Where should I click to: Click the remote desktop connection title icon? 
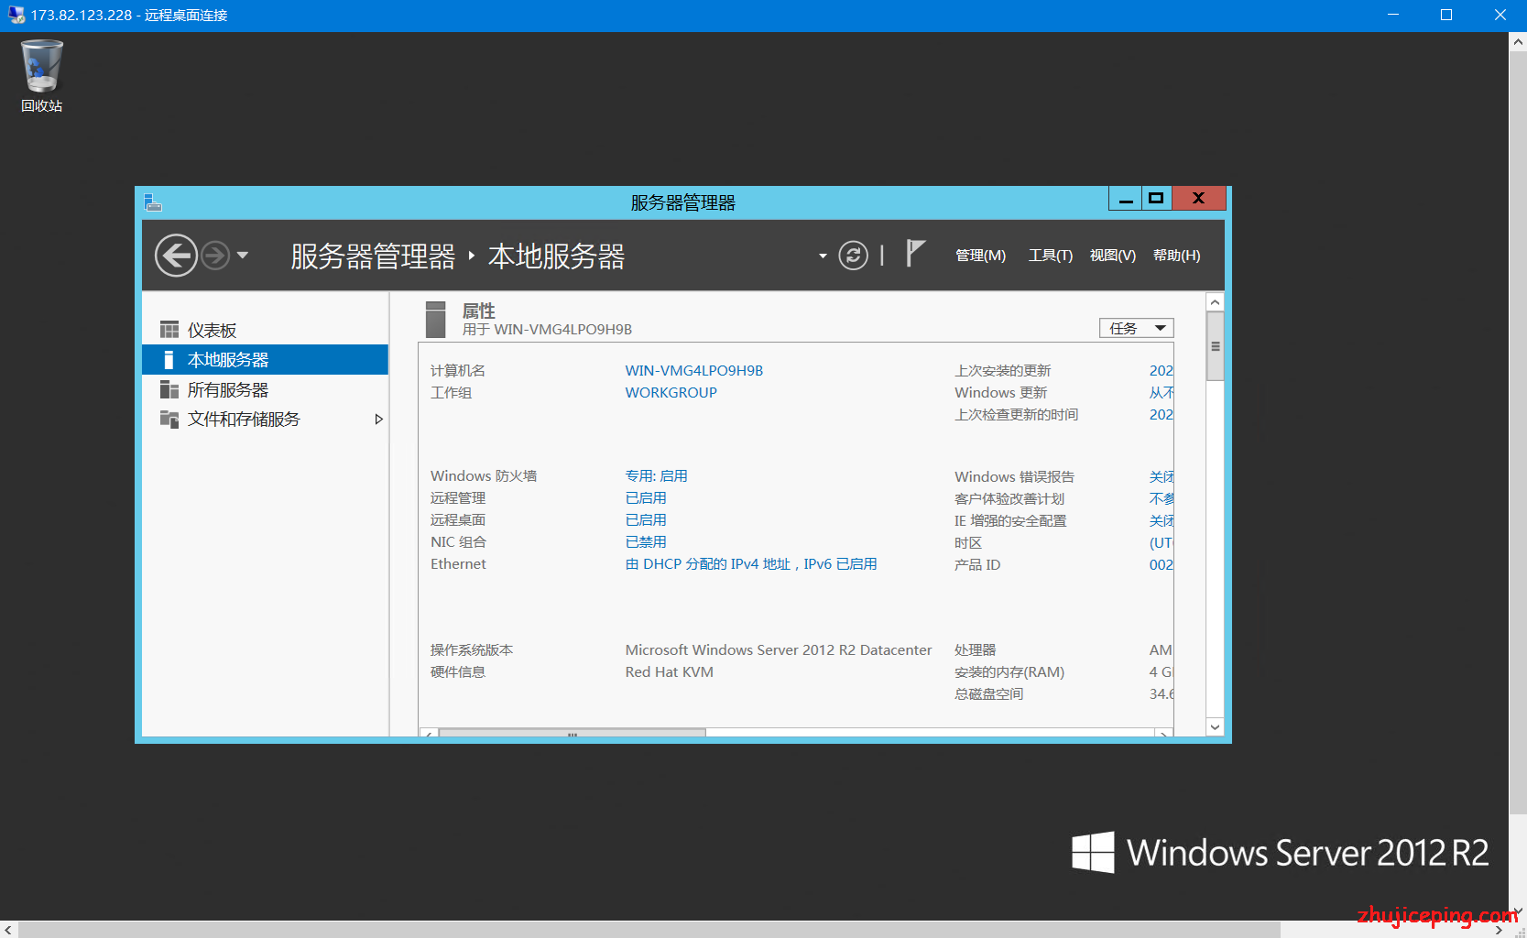(16, 15)
